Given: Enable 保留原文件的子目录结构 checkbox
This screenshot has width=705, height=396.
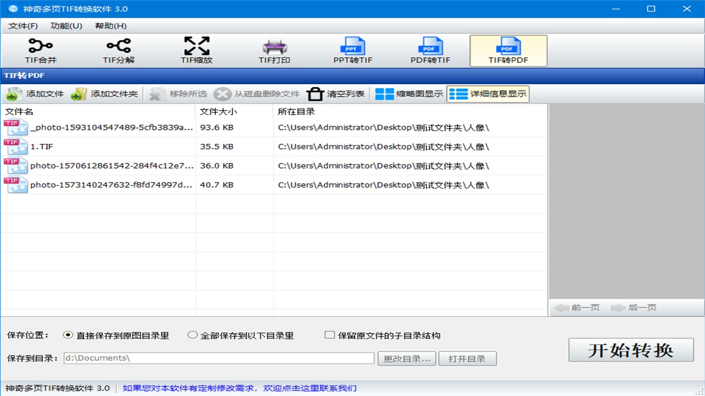Looking at the screenshot, I should (x=328, y=334).
